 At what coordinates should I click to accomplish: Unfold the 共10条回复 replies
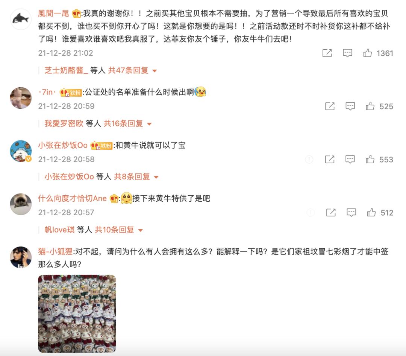tap(119, 230)
